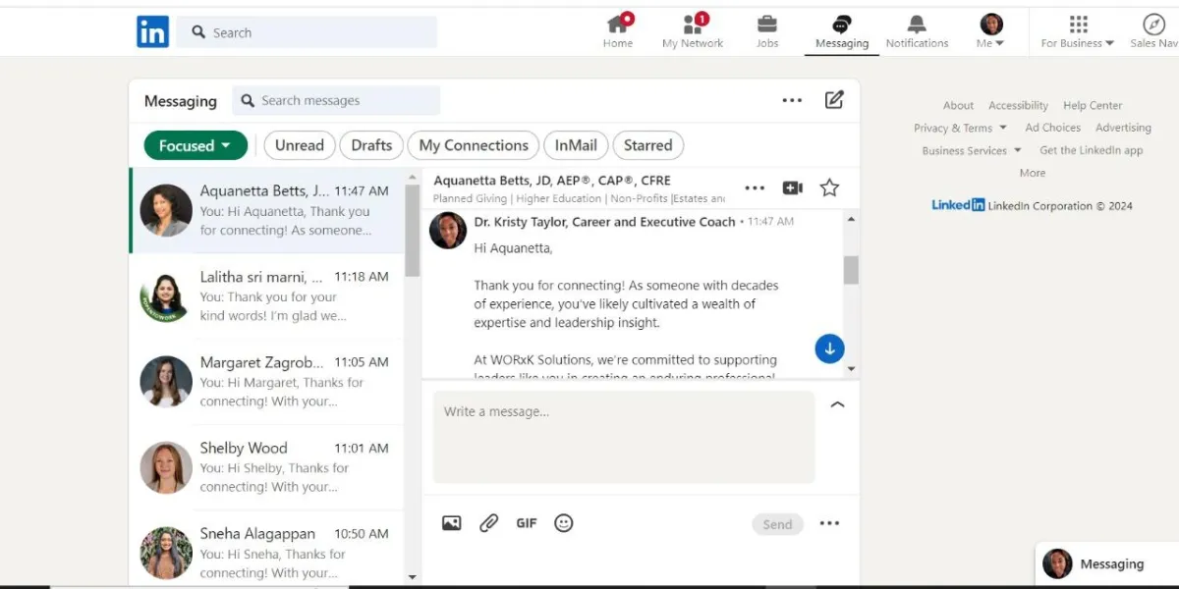The width and height of the screenshot is (1179, 589).
Task: Open the Jobs briefcase icon
Action: (767, 31)
